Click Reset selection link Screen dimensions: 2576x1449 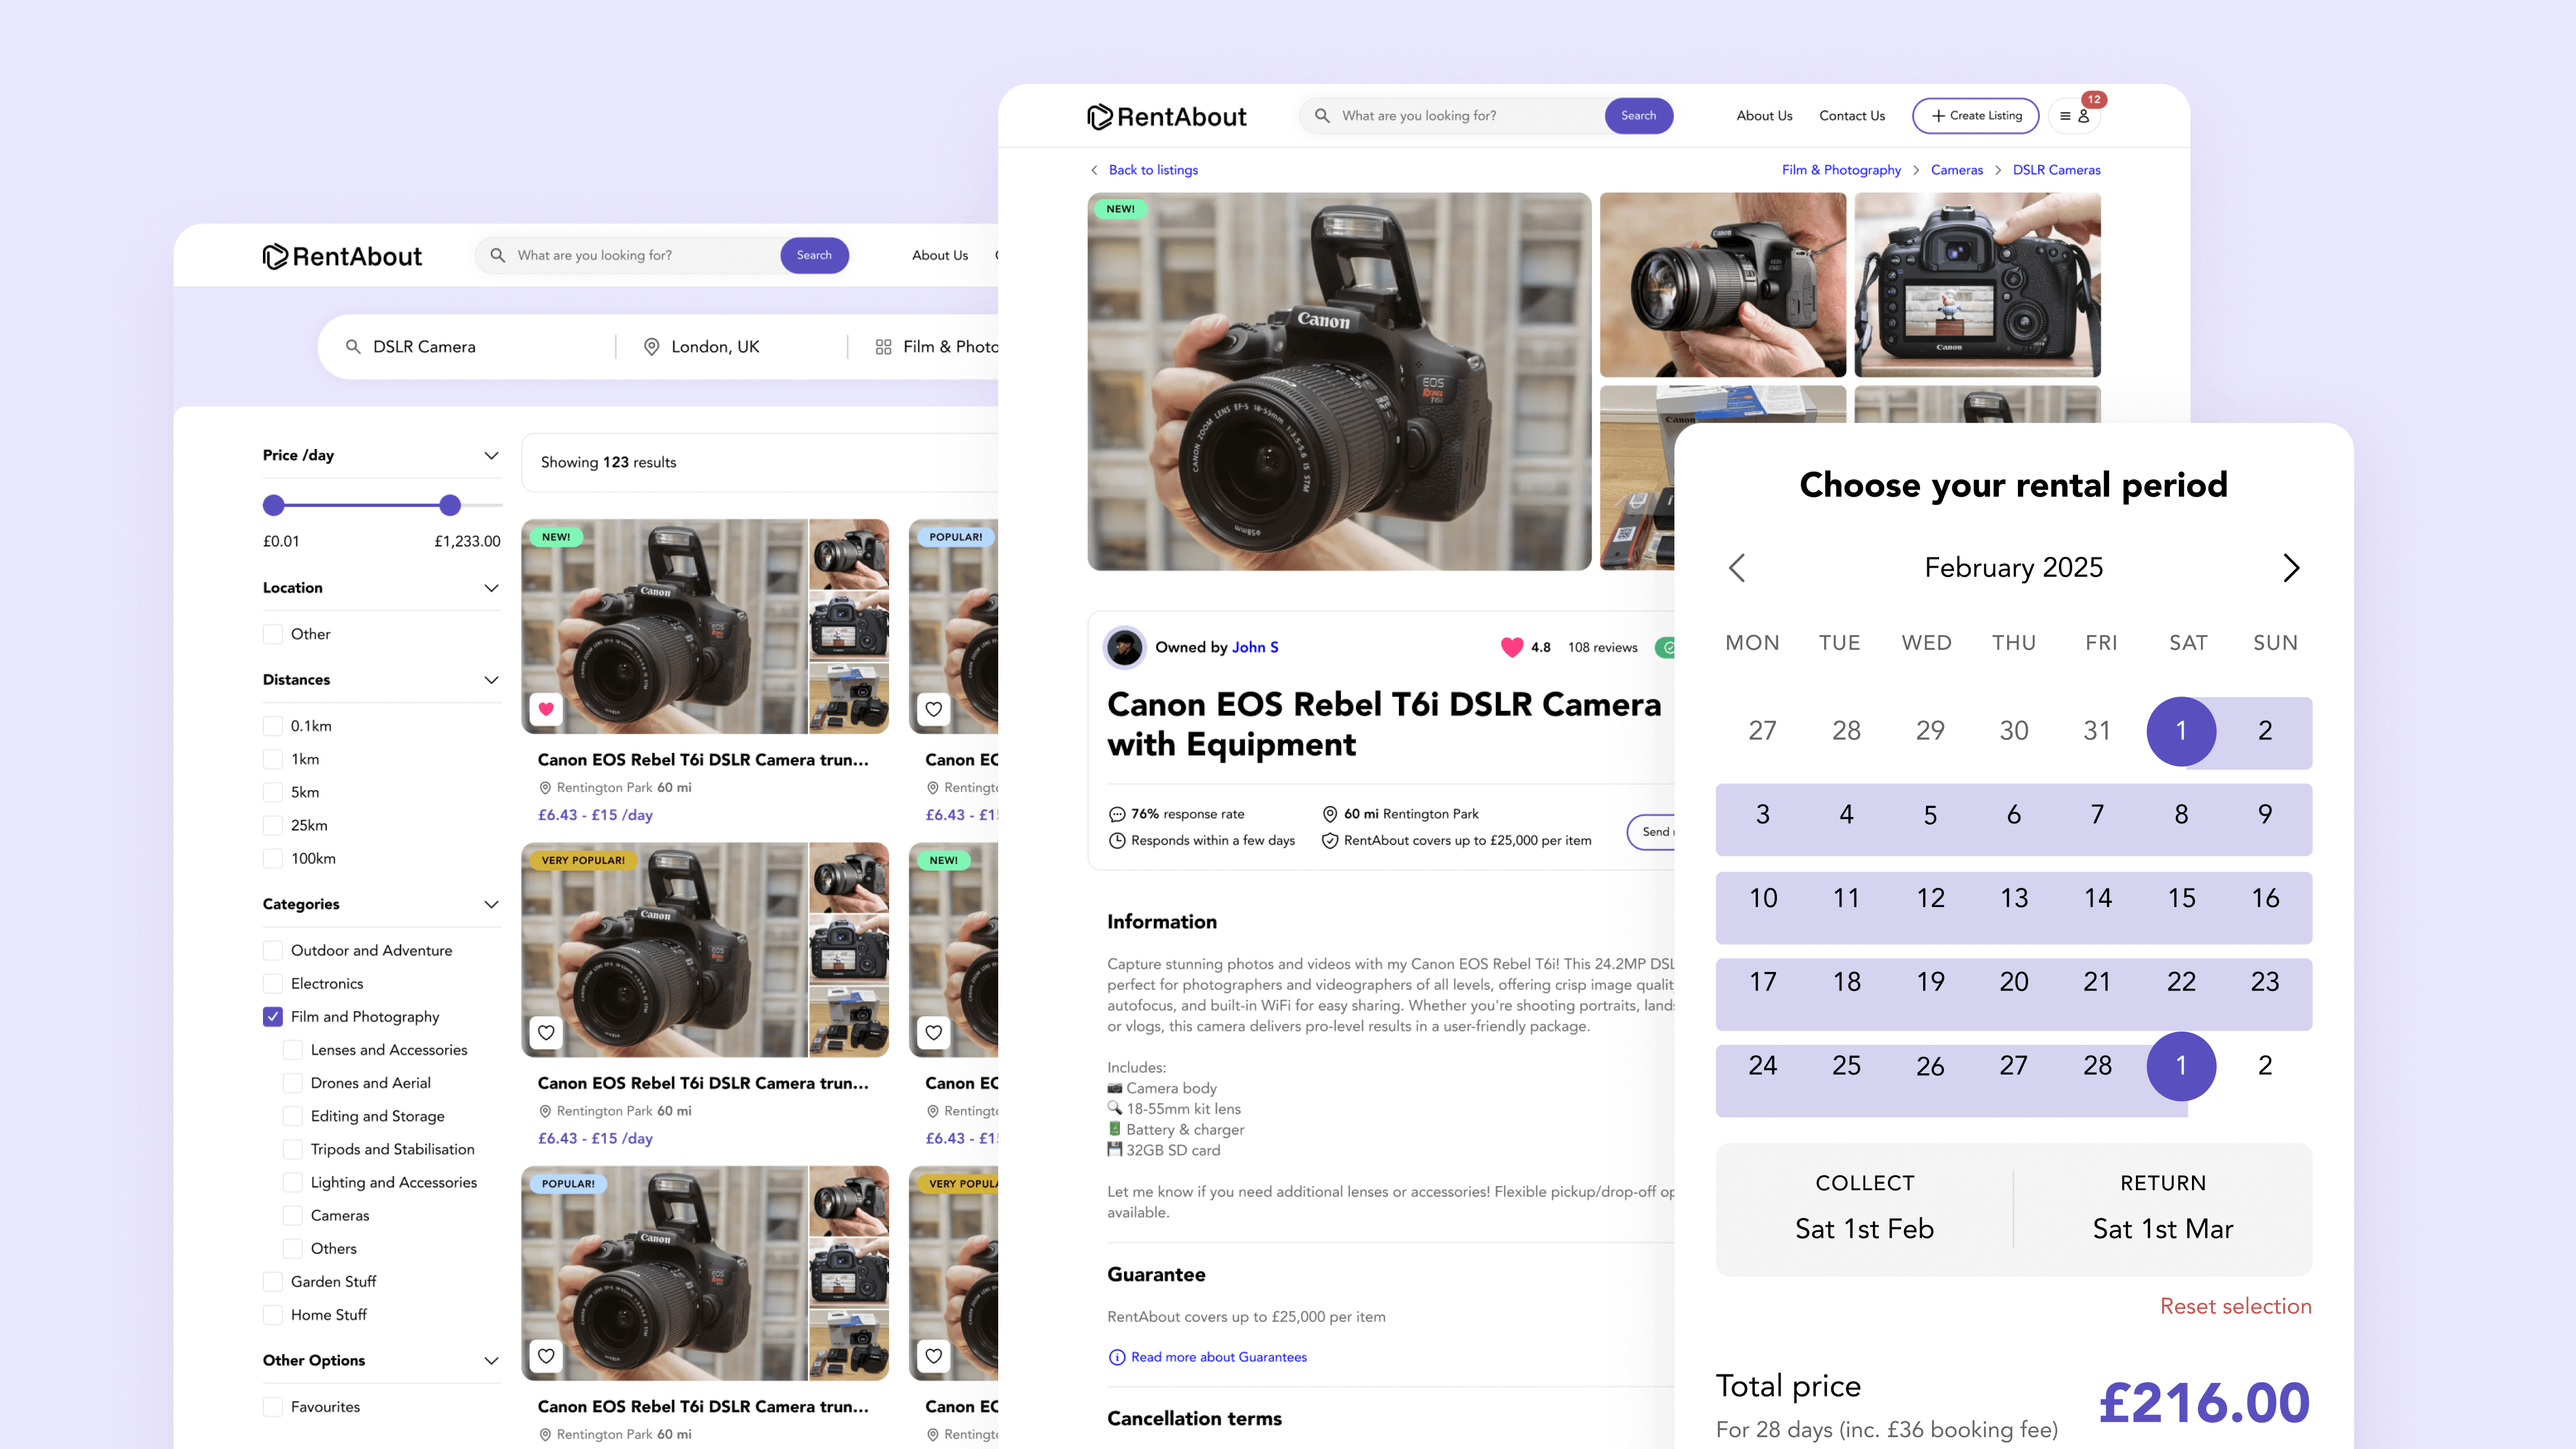tap(2235, 1306)
